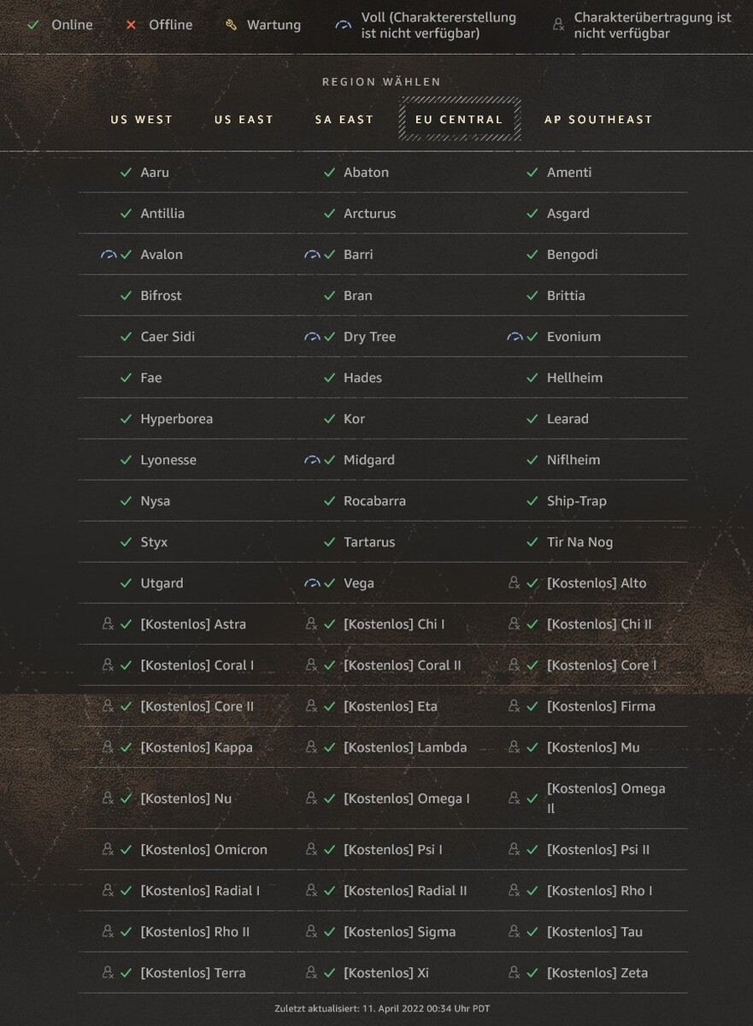Viewport: 753px width, 1026px height.
Task: Click the last-updated timestamp text at bottom
Action: tap(382, 1010)
